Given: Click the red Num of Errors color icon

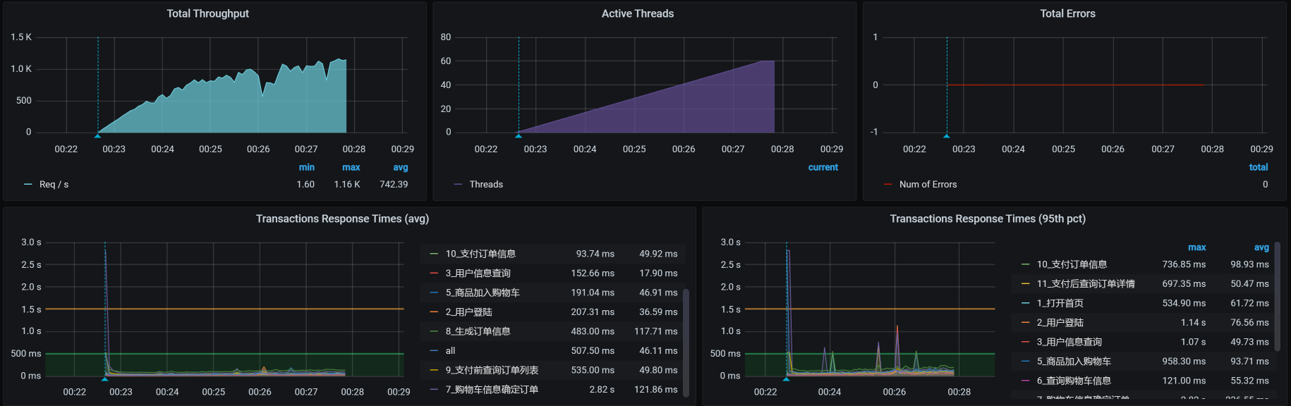Looking at the screenshot, I should tap(887, 185).
